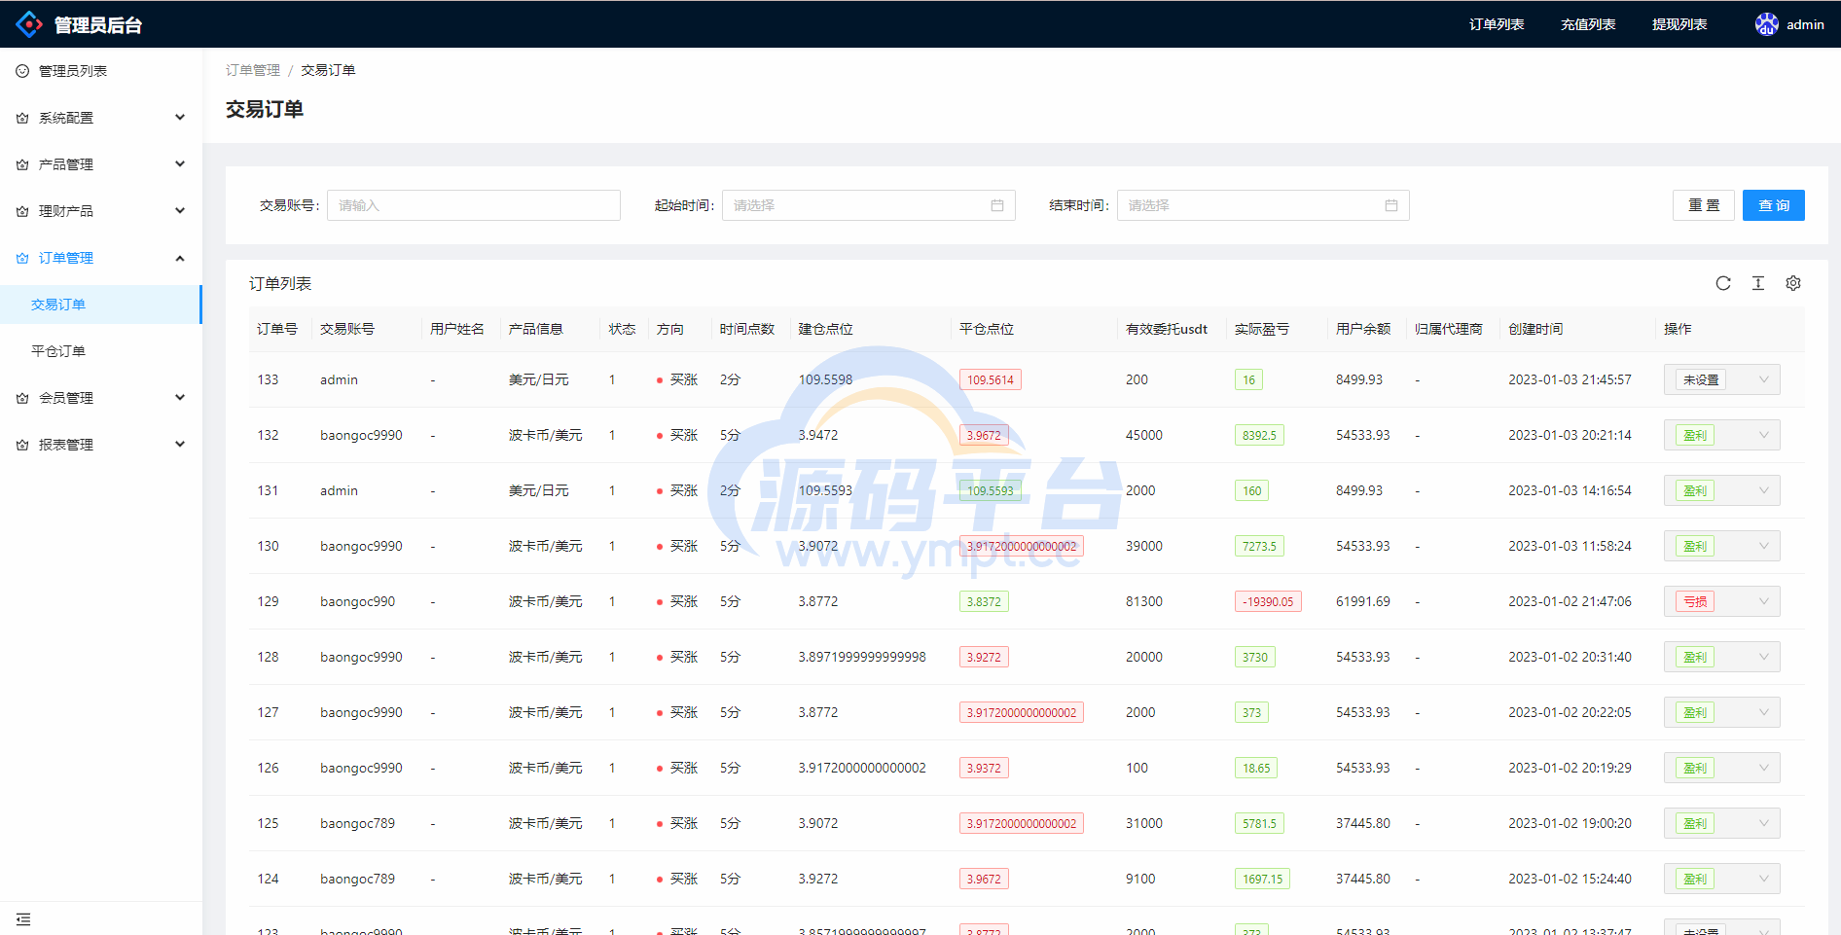
Task: Click the 18.65 profit tag
Action: [x=1256, y=769]
